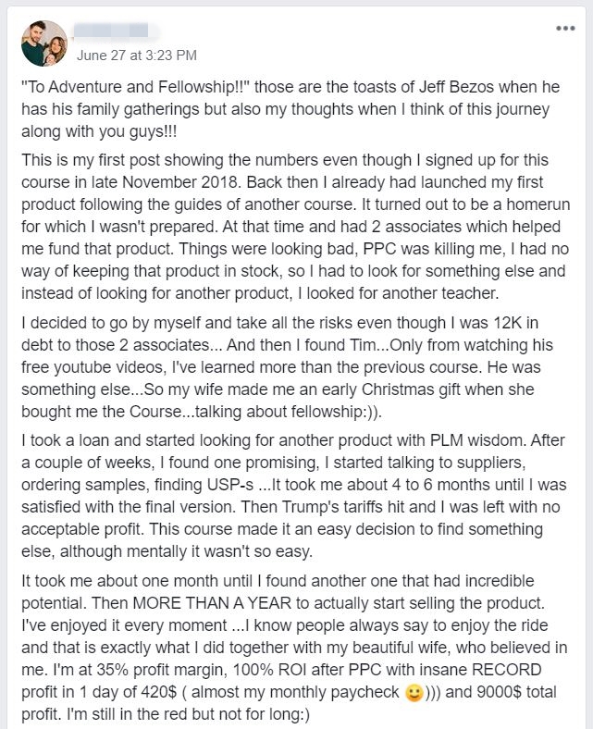Open the June 27 at 3:23 PM timestamp
Screen dimensions: 593x729
click(137, 56)
